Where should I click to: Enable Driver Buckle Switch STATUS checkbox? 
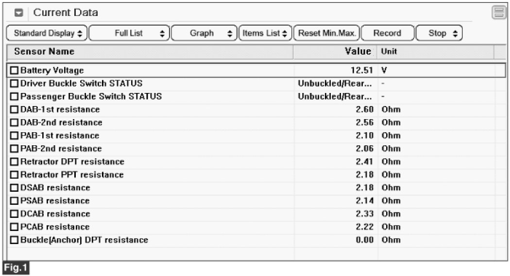click(14, 84)
